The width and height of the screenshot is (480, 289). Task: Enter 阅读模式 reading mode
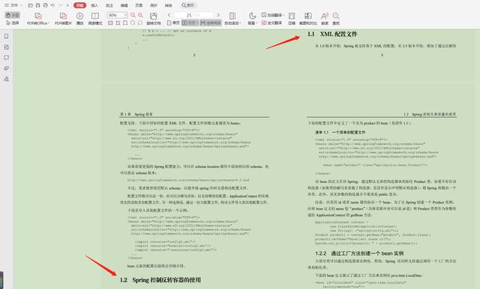coord(95,19)
